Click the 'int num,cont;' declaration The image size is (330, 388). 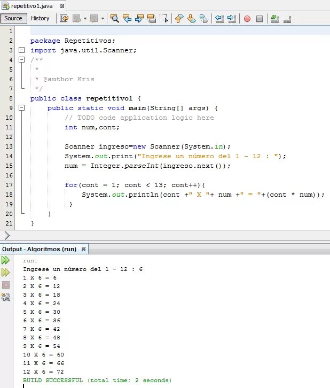[92, 127]
